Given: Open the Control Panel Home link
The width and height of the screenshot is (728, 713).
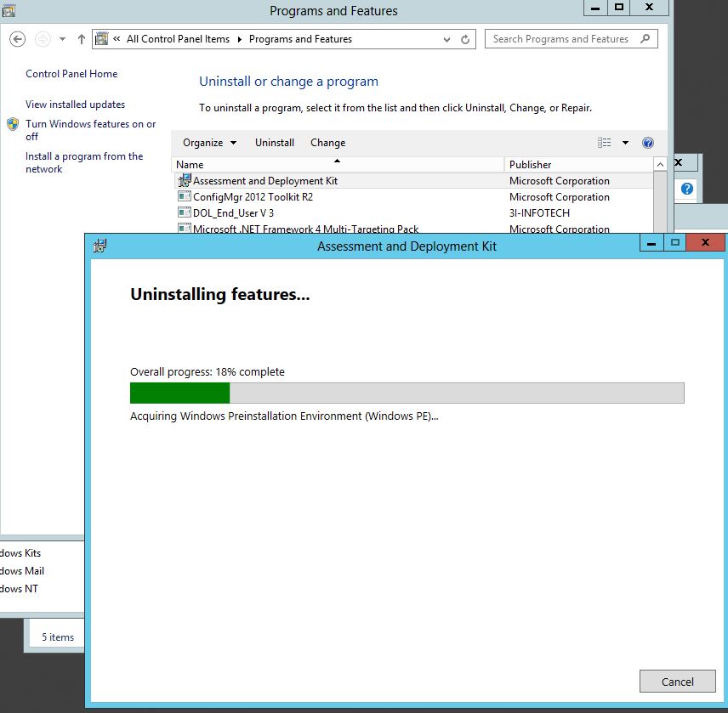Looking at the screenshot, I should pos(71,74).
